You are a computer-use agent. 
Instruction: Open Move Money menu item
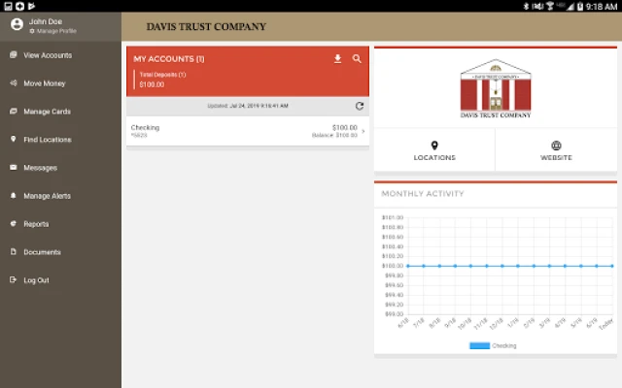tap(45, 83)
